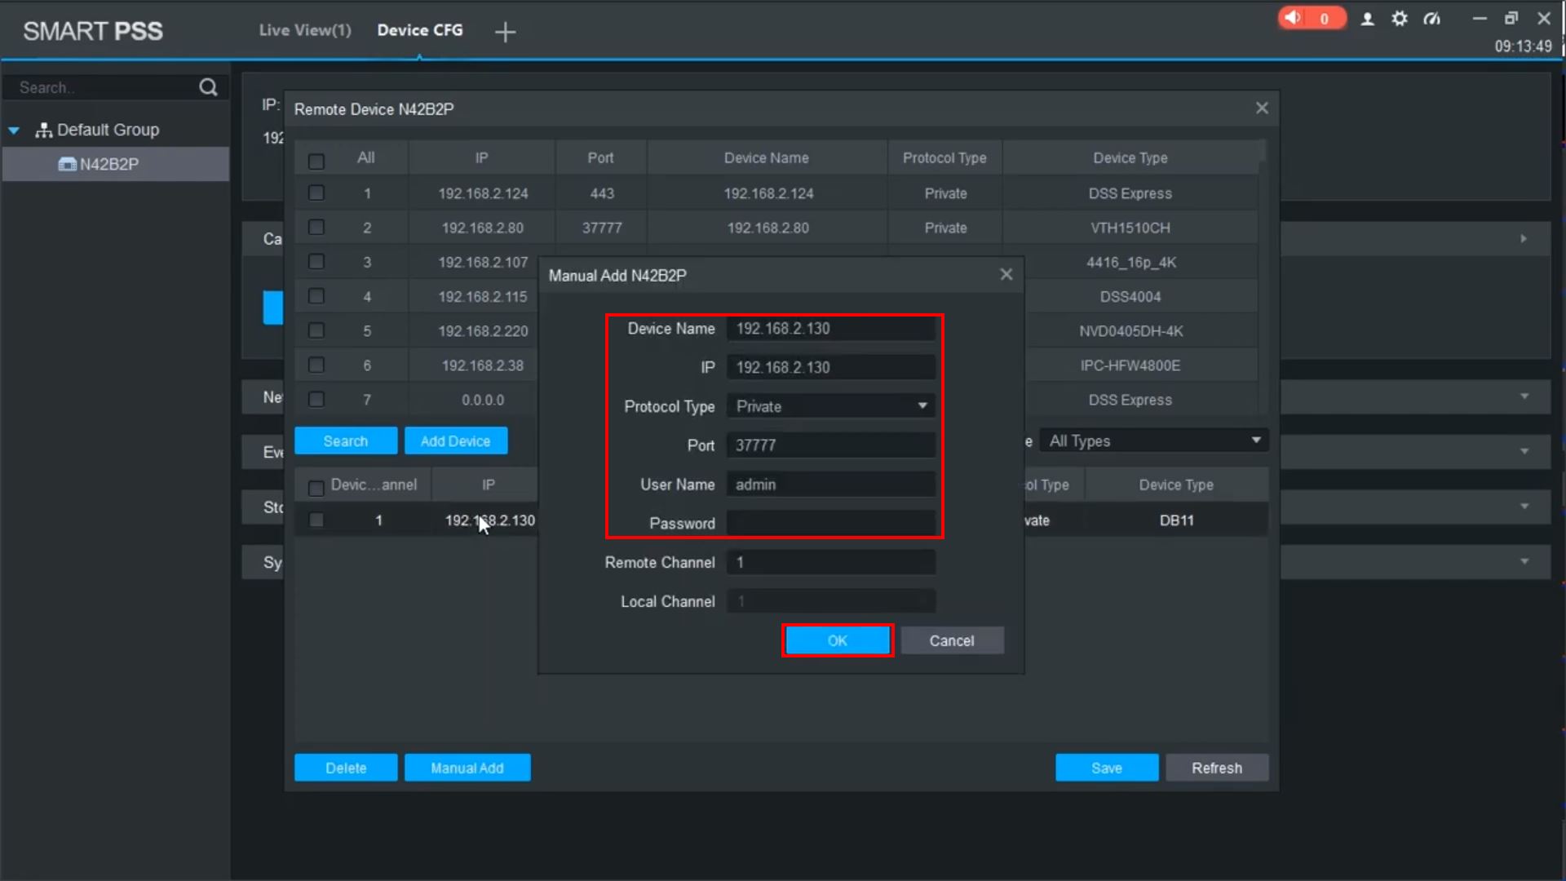Image resolution: width=1566 pixels, height=881 pixels.
Task: Open the Protocol Type Private dropdown
Action: click(830, 406)
